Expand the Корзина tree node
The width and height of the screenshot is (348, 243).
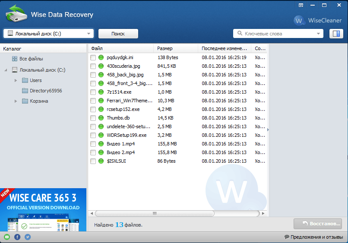(x=16, y=101)
